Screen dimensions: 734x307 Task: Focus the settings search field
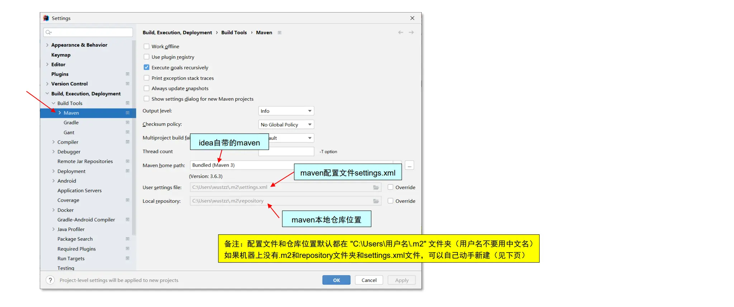88,32
